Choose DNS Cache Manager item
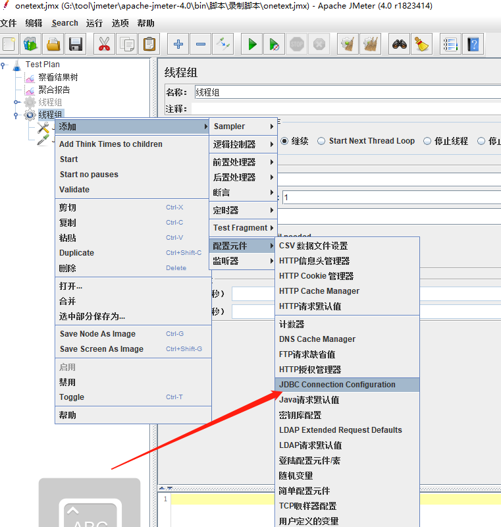The height and width of the screenshot is (527, 501). click(347, 339)
